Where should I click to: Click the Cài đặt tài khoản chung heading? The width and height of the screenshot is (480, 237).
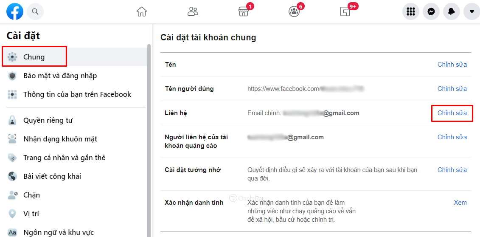208,38
